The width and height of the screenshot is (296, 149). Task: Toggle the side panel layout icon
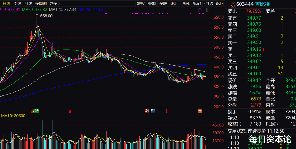[206, 10]
